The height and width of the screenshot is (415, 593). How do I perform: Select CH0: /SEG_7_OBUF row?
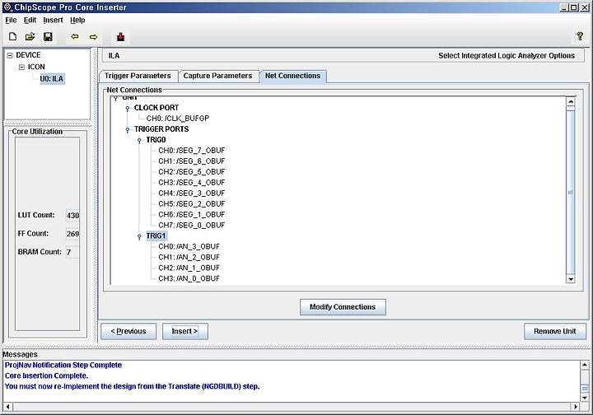pos(192,151)
